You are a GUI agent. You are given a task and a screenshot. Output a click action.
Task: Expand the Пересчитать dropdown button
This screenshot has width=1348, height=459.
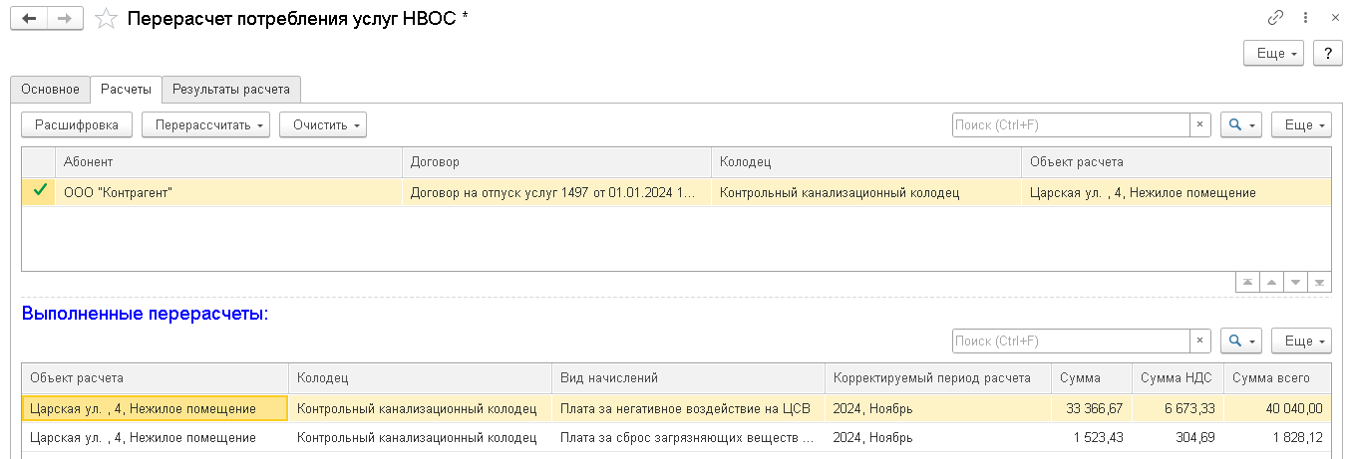pos(206,124)
